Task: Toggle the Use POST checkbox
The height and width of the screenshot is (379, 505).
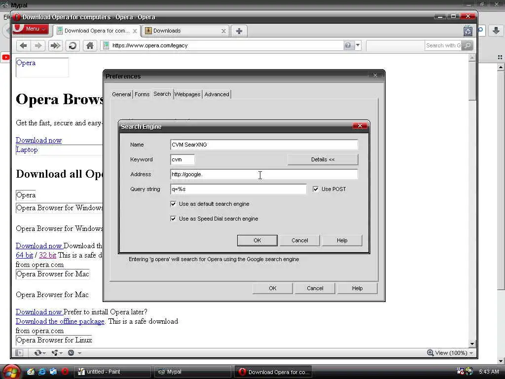Action: [316, 189]
